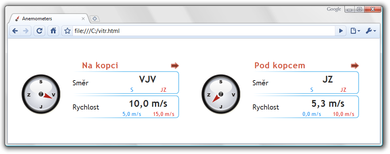Image resolution: width=390 pixels, height=154 pixels.
Task: Click the 10,0 m/s maximum speed in red
Action: click(x=344, y=114)
